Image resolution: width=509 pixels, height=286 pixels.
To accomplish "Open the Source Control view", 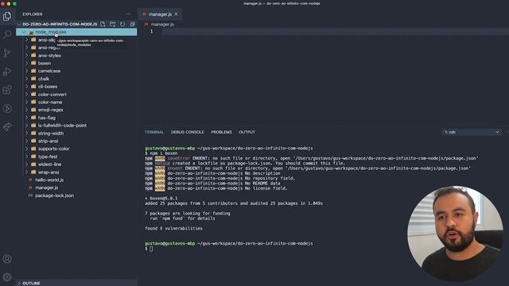I will pos(7,53).
